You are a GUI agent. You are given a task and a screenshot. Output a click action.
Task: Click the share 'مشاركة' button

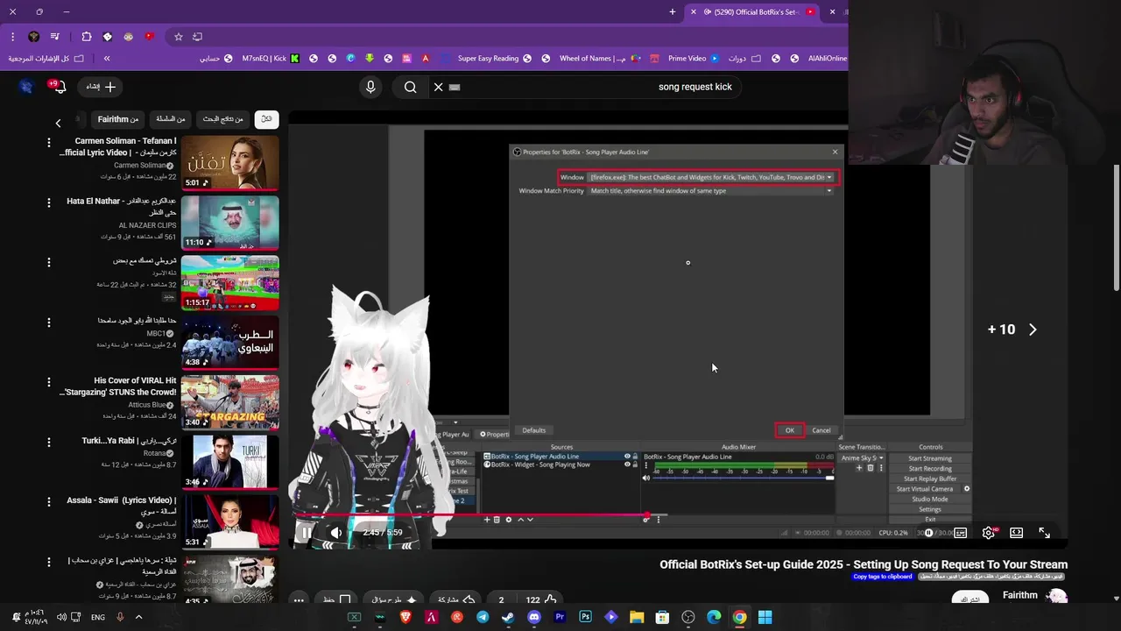click(x=455, y=599)
